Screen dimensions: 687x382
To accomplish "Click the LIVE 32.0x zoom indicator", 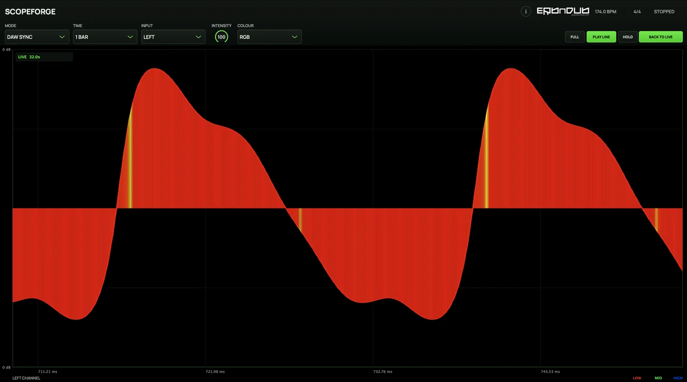I will pyautogui.click(x=29, y=57).
